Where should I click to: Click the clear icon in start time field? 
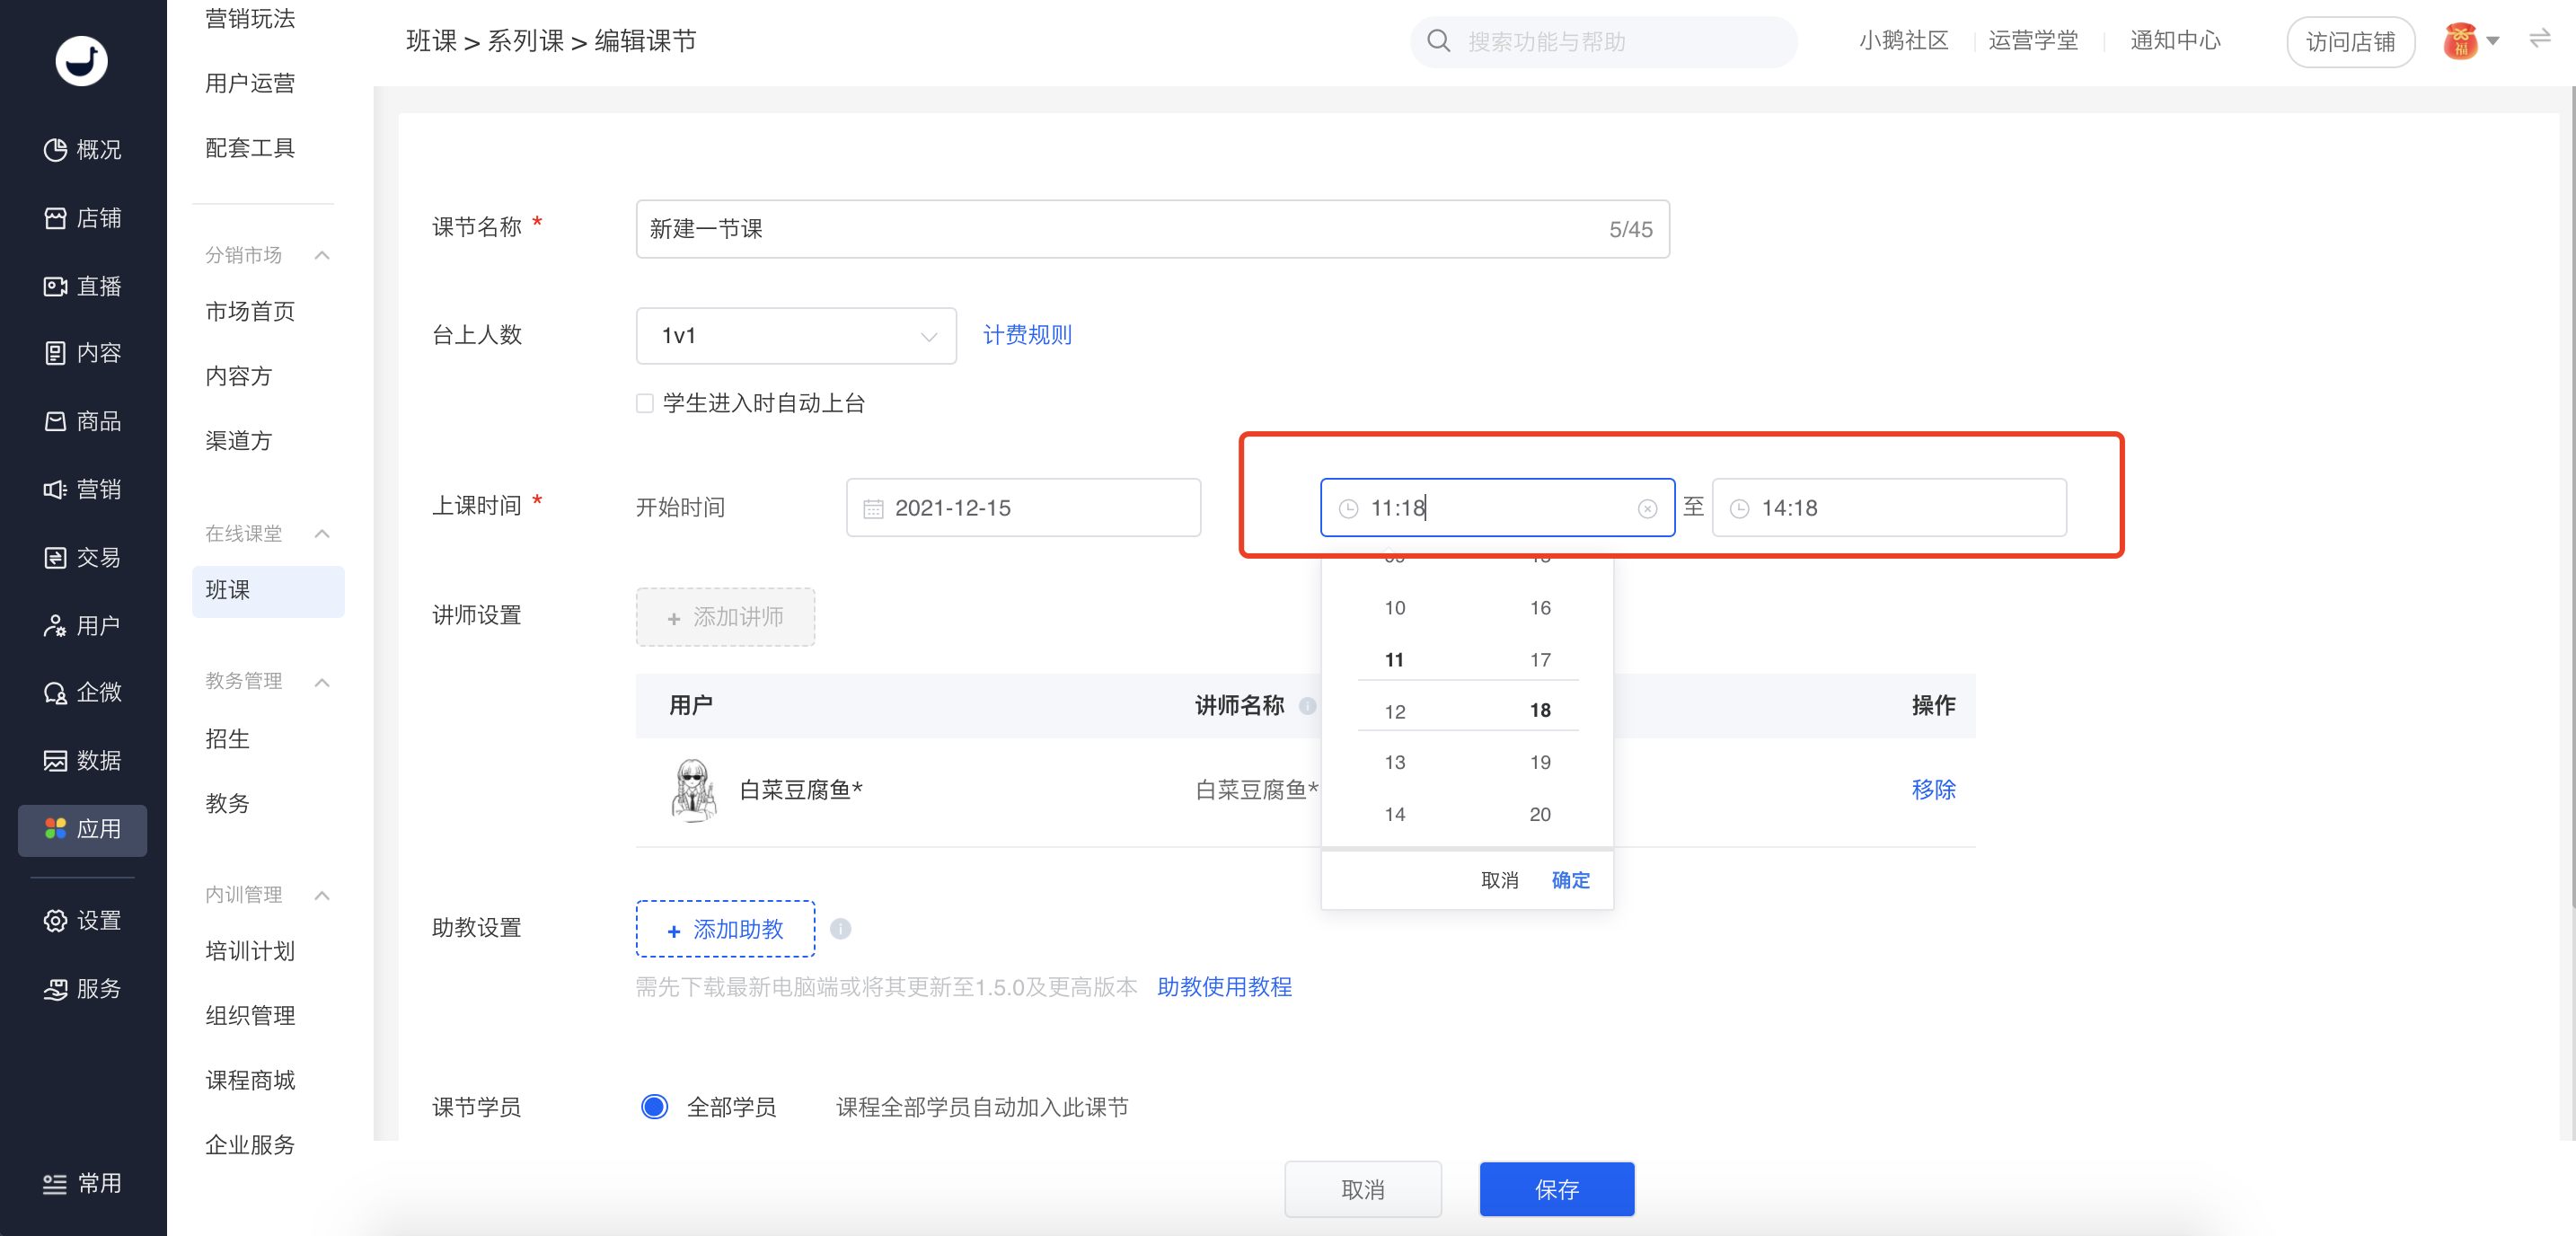[x=1646, y=509]
